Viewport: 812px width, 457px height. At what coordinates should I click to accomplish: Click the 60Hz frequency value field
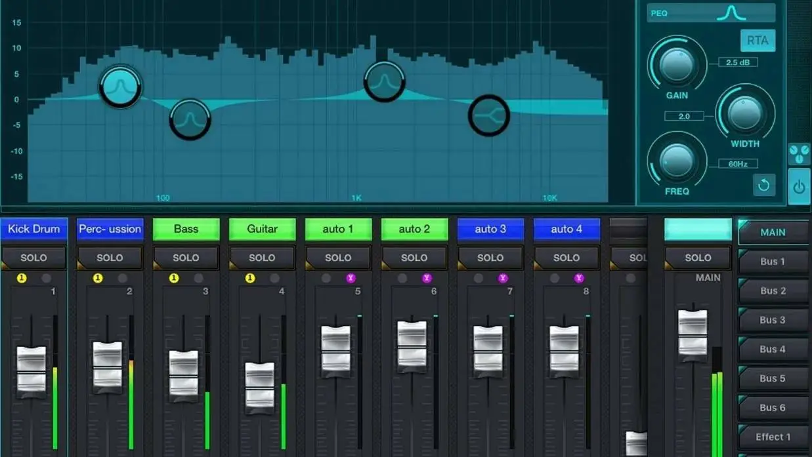pos(738,164)
